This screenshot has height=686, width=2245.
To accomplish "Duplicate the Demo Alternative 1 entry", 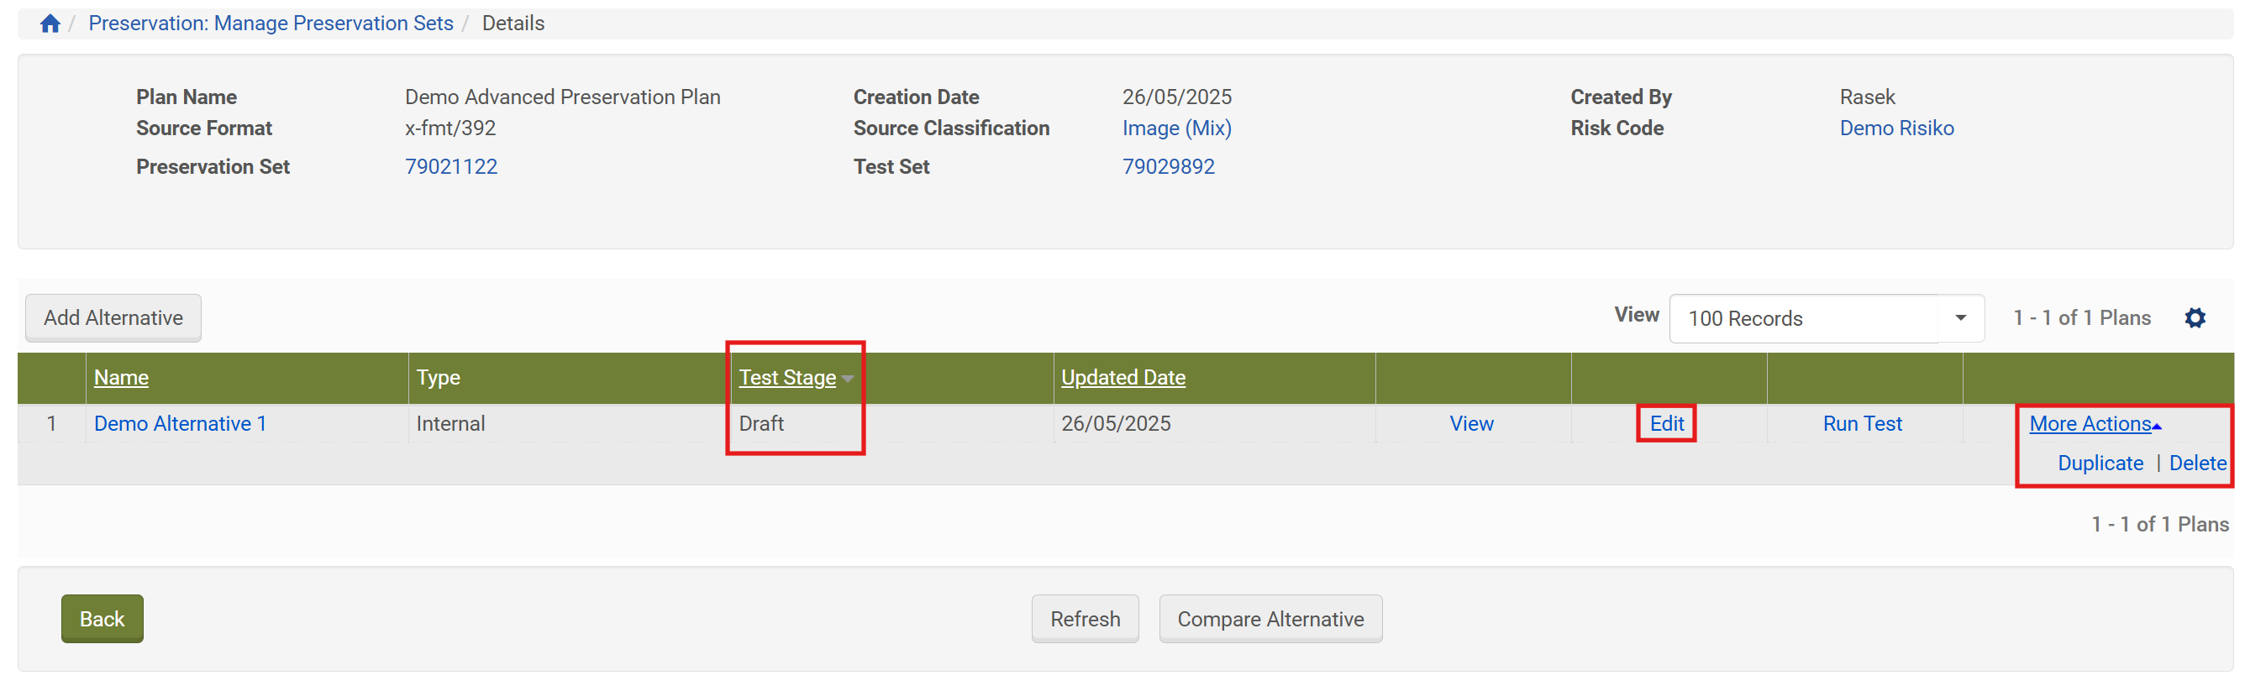I will pos(2100,463).
